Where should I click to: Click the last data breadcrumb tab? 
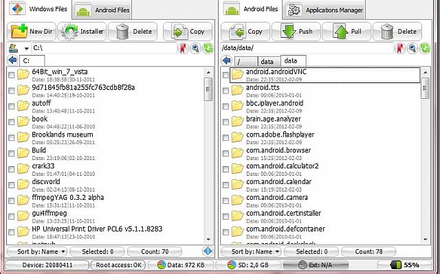(x=294, y=60)
